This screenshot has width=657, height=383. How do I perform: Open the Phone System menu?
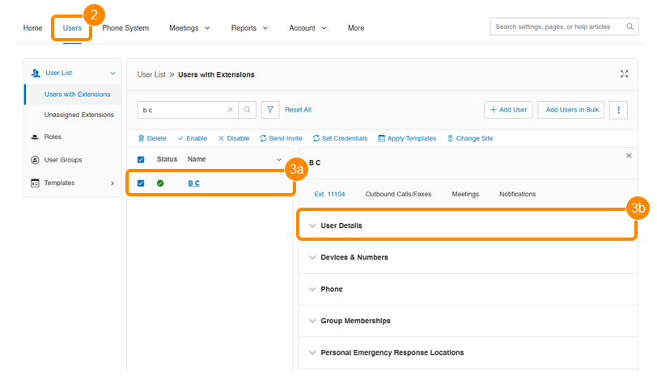[125, 27]
